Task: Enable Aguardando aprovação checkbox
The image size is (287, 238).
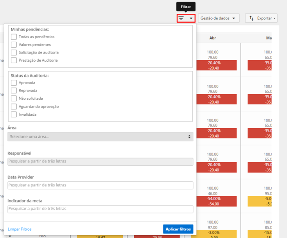Action: click(x=14, y=106)
